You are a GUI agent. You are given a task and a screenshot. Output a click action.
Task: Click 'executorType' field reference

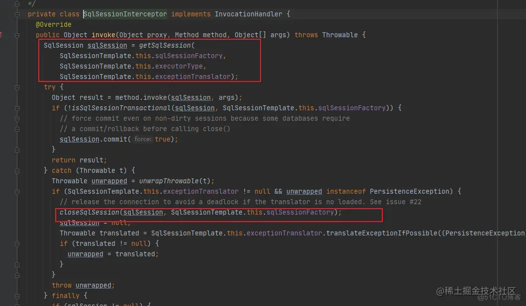pyautogui.click(x=179, y=66)
